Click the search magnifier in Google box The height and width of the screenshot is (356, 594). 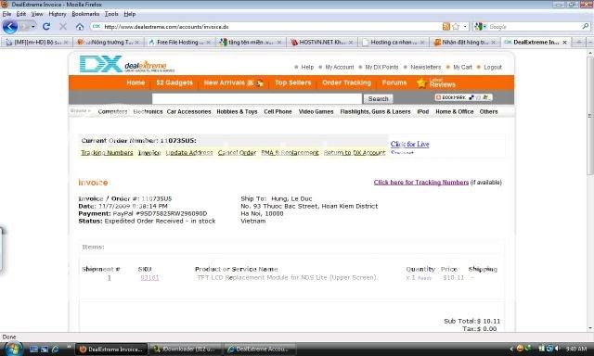pyautogui.click(x=586, y=27)
